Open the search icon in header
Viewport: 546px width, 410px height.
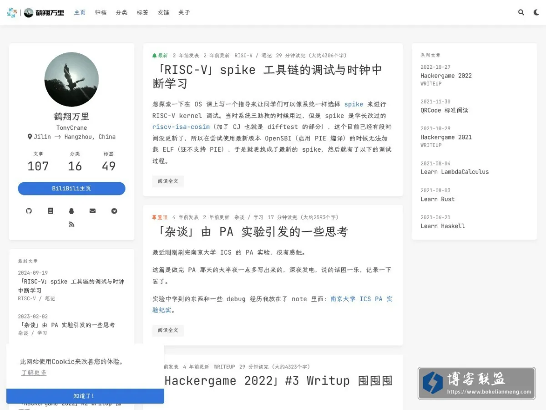tap(521, 12)
